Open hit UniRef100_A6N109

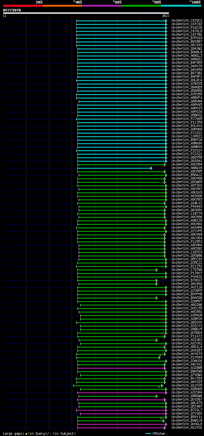[x=187, y=168]
